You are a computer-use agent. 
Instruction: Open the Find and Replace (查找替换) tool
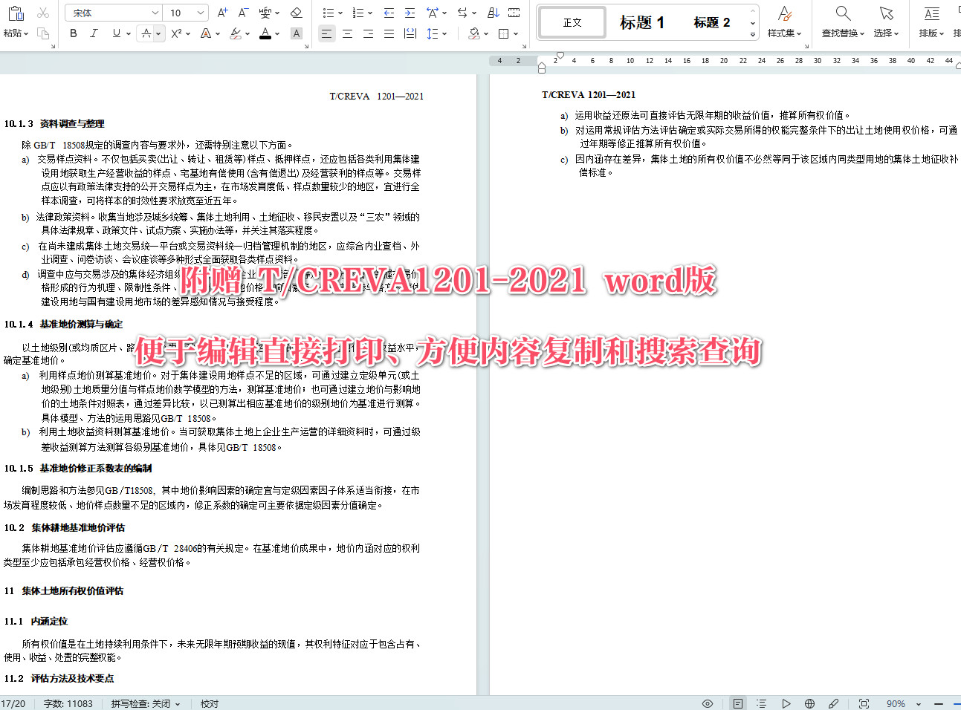841,22
